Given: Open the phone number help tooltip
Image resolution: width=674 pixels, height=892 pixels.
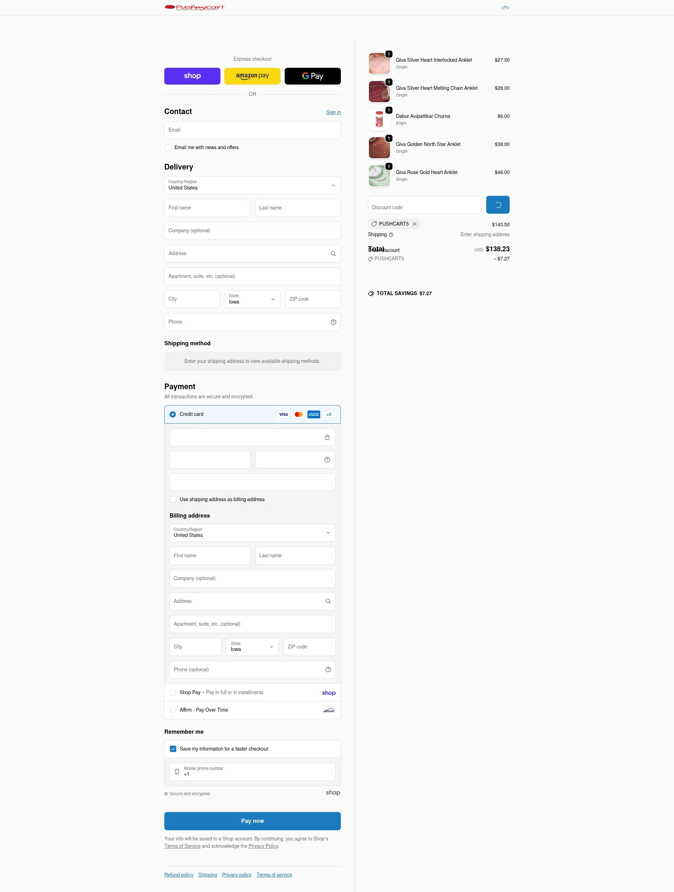Looking at the screenshot, I should [x=333, y=322].
